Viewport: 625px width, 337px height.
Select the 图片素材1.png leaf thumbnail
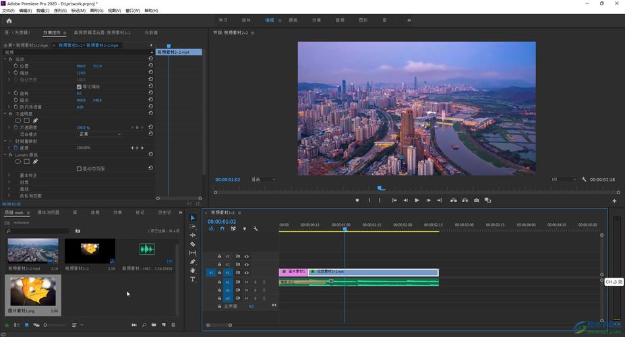pyautogui.click(x=32, y=290)
